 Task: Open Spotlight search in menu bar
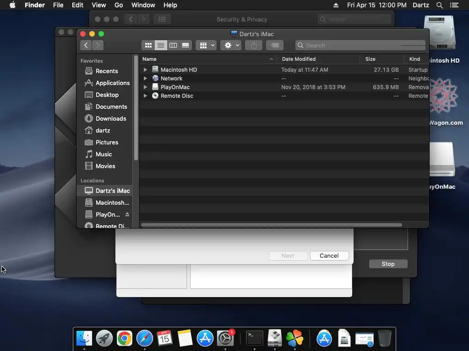(439, 5)
